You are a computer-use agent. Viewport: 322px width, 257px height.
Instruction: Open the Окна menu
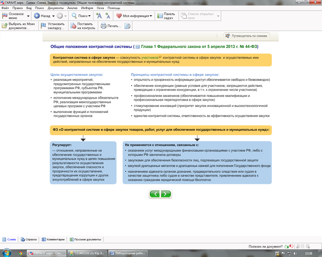[x=100, y=8]
